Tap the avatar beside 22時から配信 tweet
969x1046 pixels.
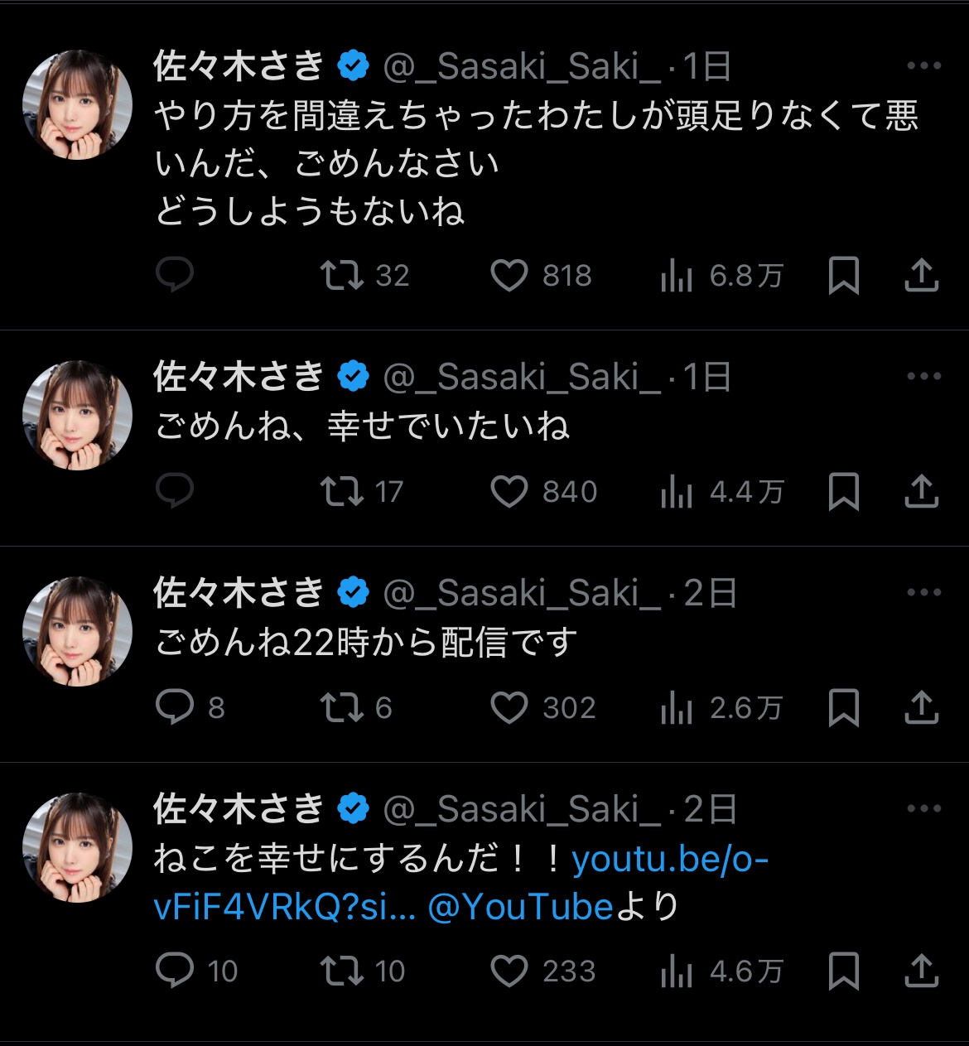pos(77,632)
